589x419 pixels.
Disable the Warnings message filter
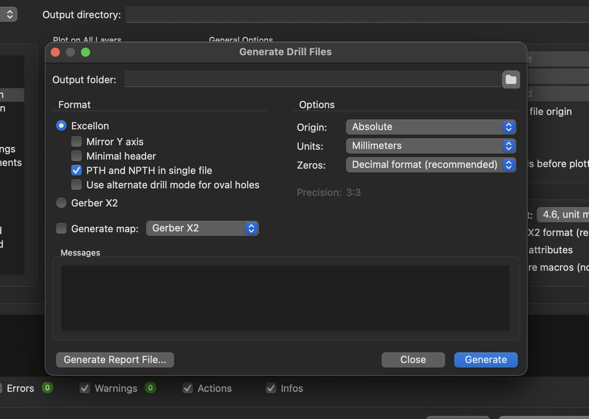(x=85, y=388)
